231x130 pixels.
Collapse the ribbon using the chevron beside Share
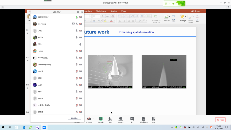203,11
